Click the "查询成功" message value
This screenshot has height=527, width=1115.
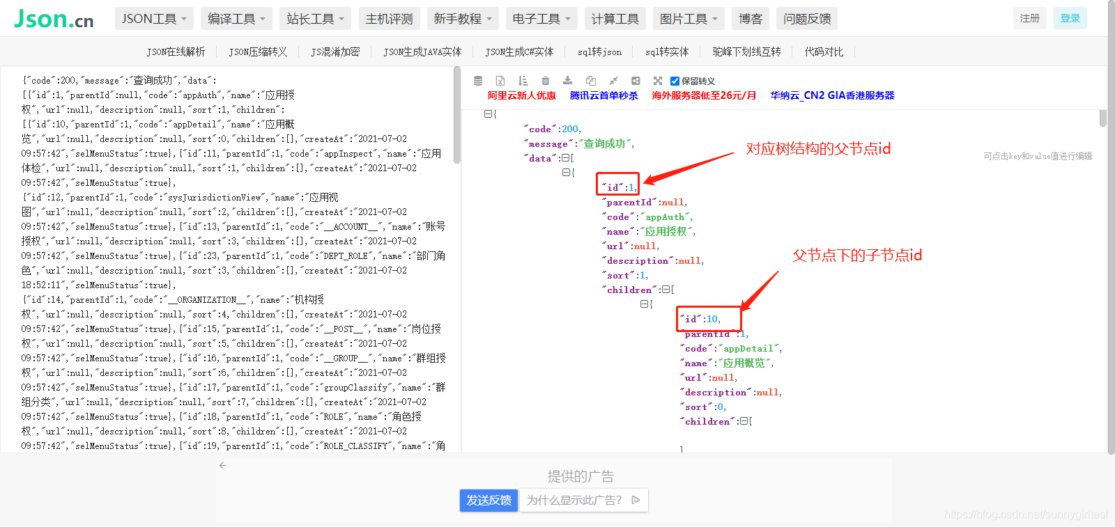(x=607, y=143)
